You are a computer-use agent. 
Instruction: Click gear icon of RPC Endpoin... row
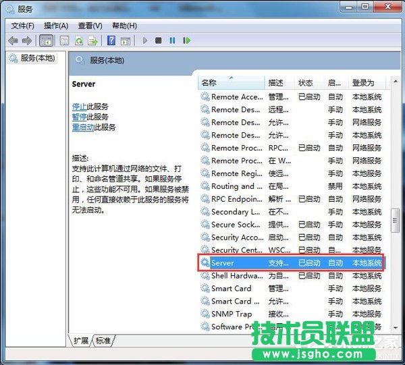(x=205, y=199)
